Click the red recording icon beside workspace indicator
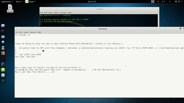184x103 pixels. pos(158,1)
